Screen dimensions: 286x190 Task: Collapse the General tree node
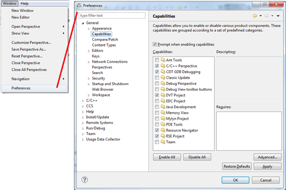[x=83, y=23]
